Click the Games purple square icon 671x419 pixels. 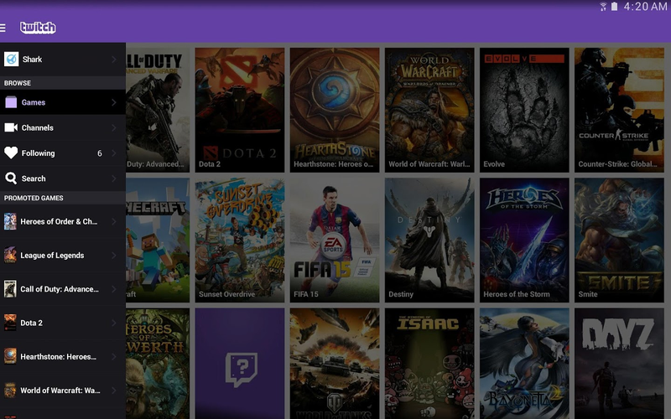pyautogui.click(x=11, y=102)
